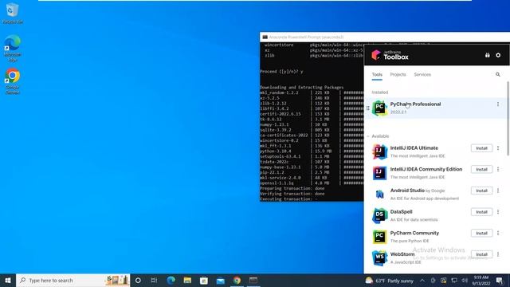Click the Anaconda Powershell Prompt title bar
This screenshot has width=510, height=287.
pyautogui.click(x=385, y=37)
